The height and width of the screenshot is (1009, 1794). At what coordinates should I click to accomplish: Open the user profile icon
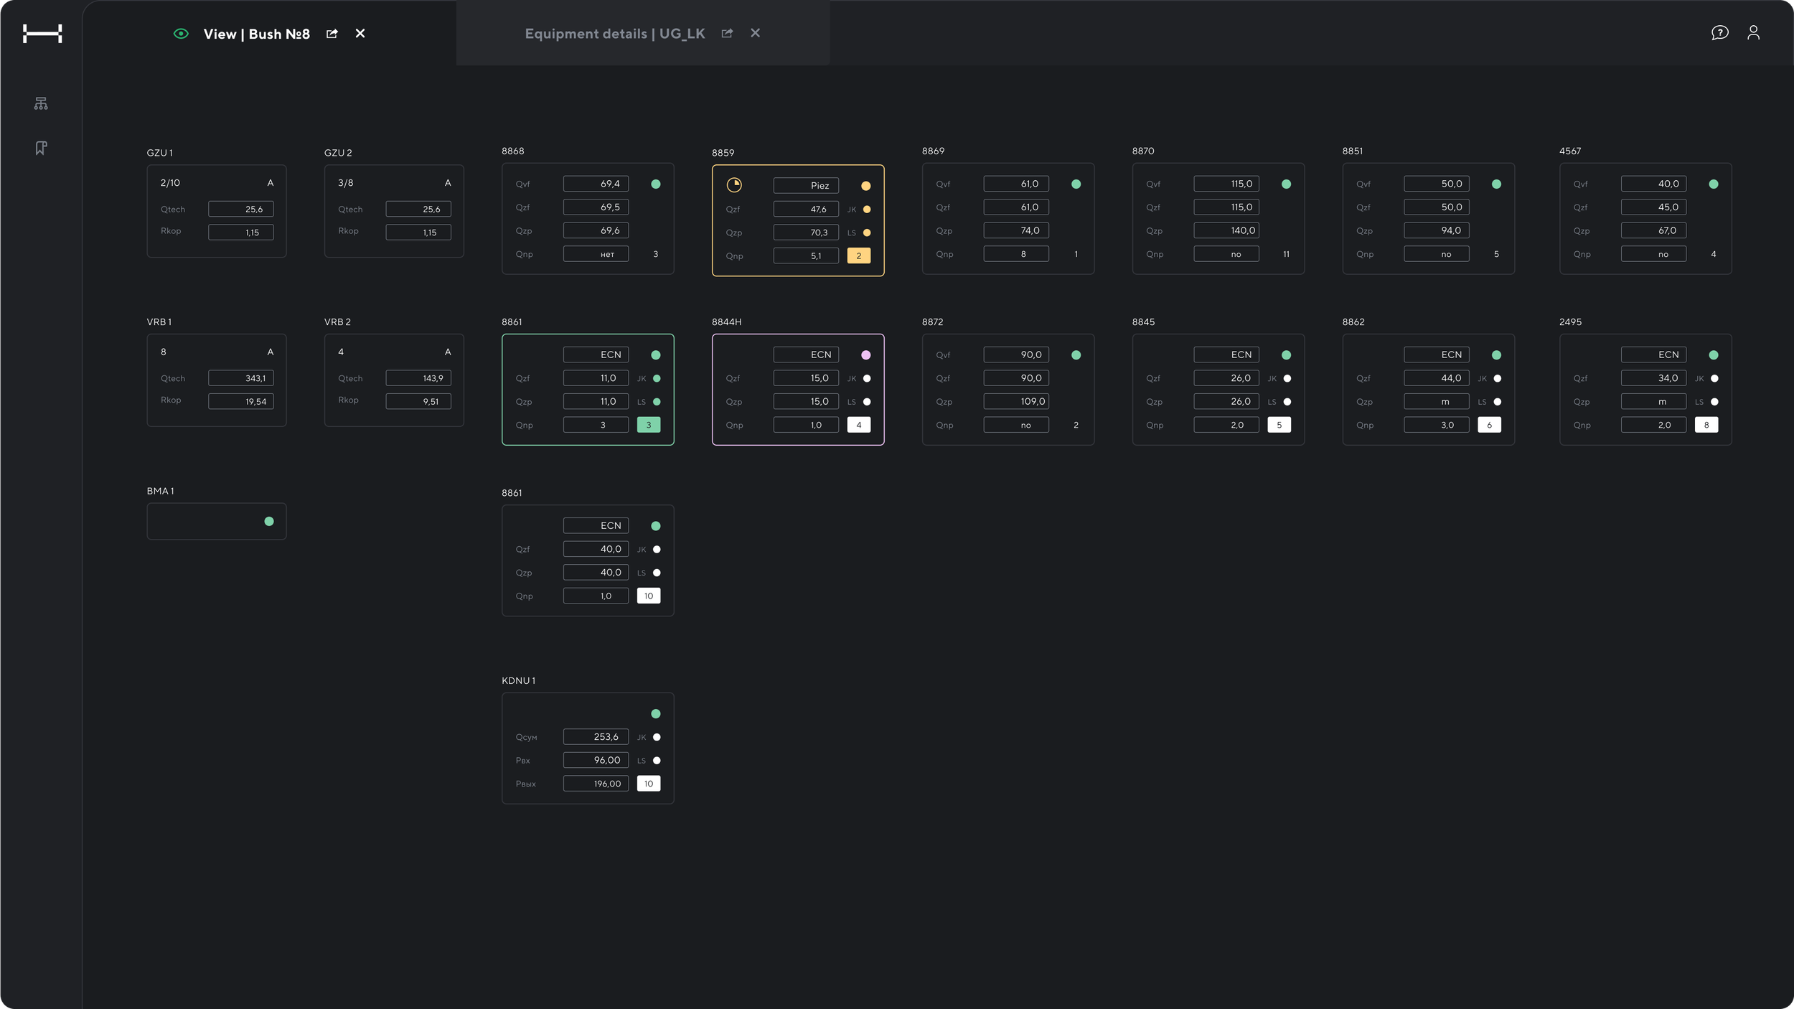(x=1753, y=33)
